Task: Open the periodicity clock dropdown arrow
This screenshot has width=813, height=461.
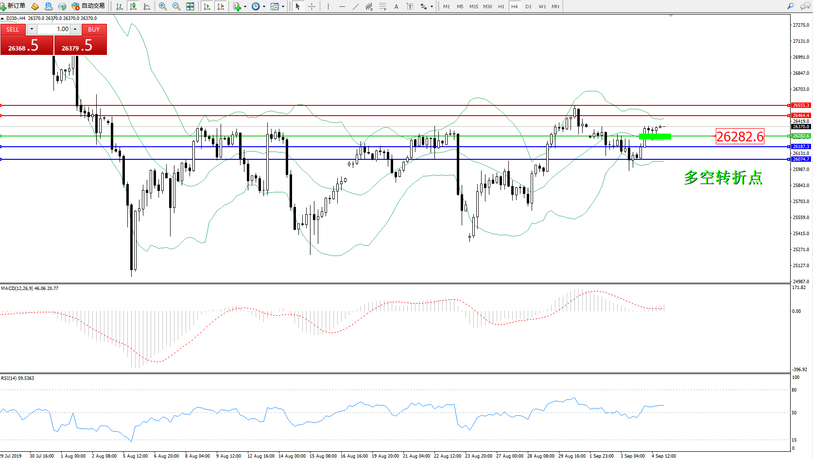Action: pos(264,7)
